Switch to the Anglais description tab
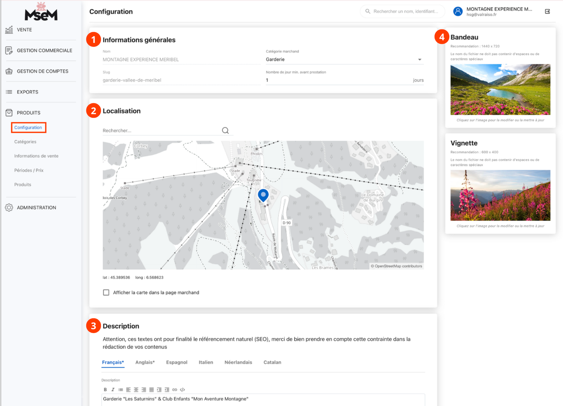This screenshot has height=406, width=563. click(145, 362)
